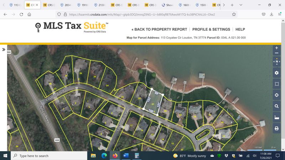
Task: Open a new browser tab
Action: tap(232, 5)
